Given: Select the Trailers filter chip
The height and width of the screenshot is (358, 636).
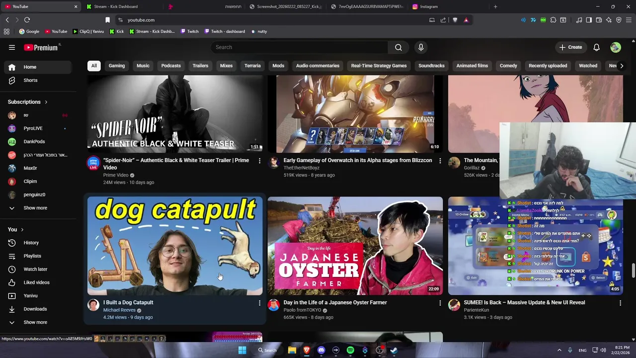Looking at the screenshot, I should point(200,66).
